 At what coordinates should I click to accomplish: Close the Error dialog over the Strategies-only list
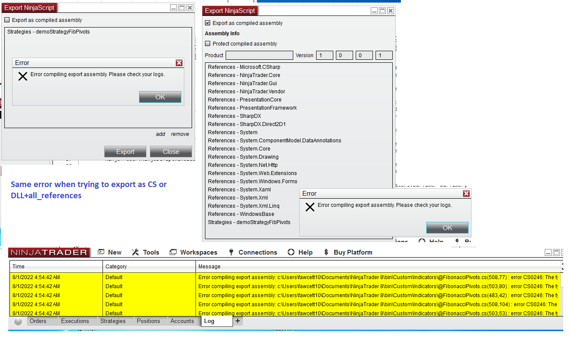[x=179, y=63]
